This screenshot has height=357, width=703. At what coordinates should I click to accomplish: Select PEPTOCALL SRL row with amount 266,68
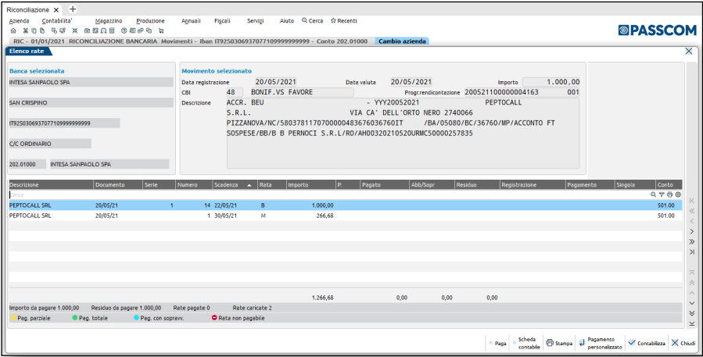click(x=345, y=216)
